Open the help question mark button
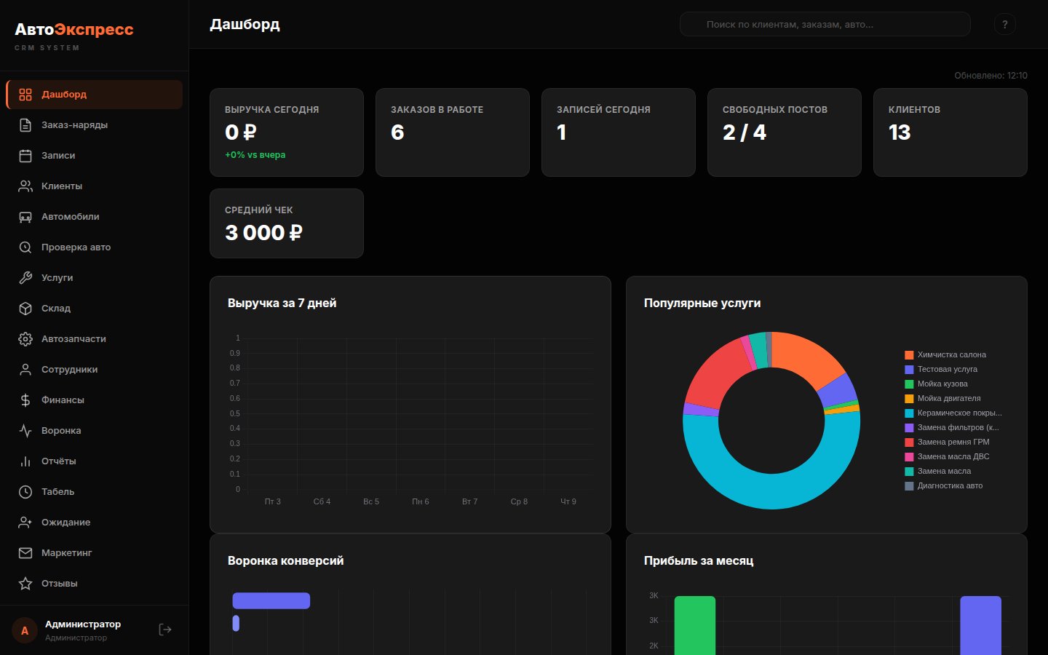 click(x=1005, y=23)
